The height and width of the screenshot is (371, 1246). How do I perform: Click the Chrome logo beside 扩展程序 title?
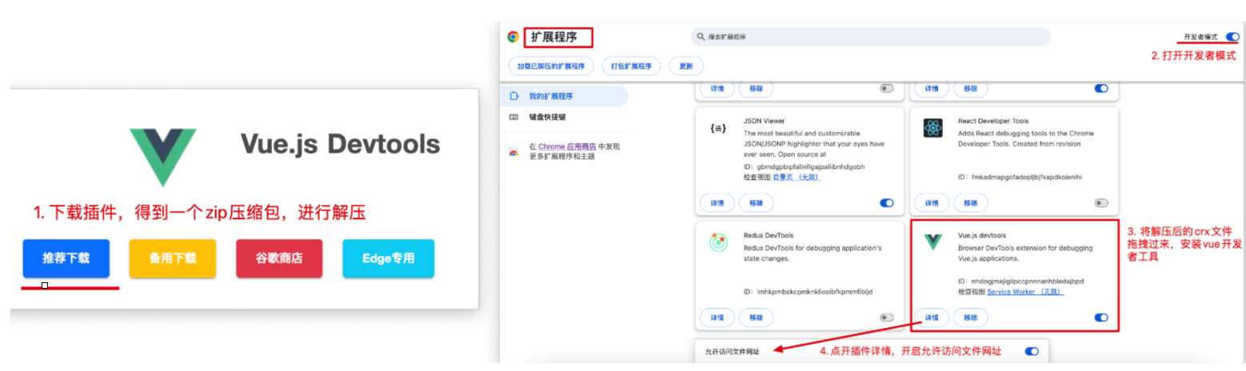tap(513, 37)
